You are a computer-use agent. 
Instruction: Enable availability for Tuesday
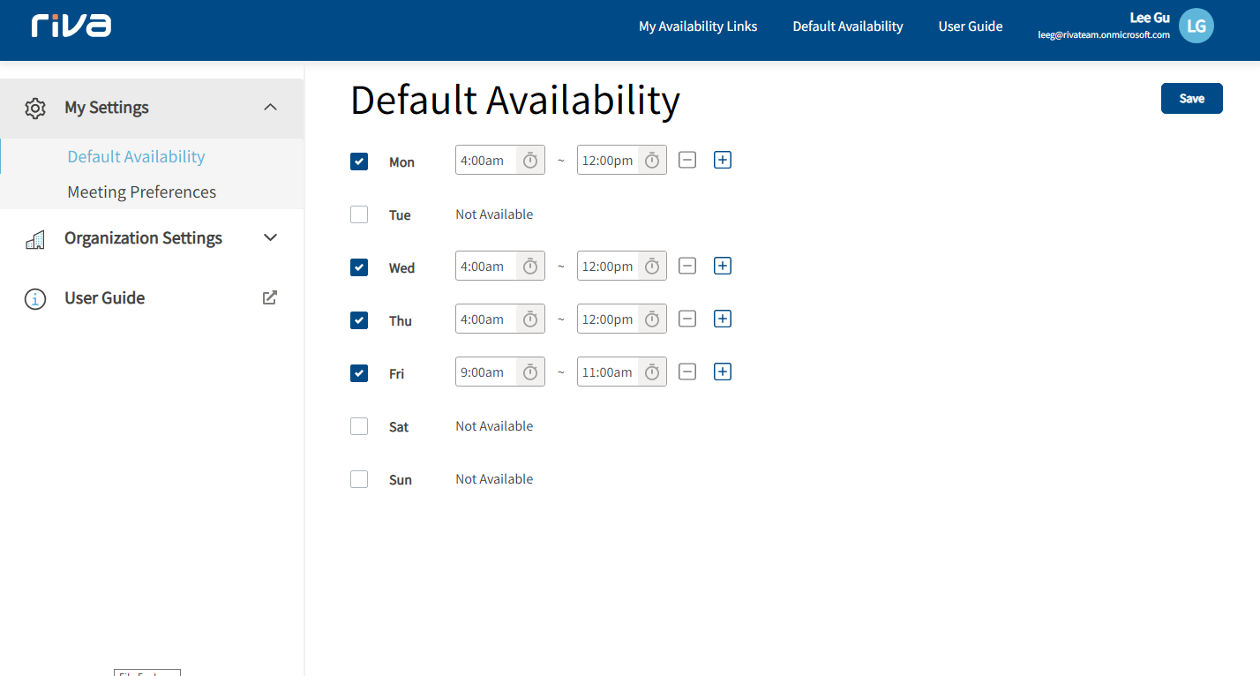point(359,214)
